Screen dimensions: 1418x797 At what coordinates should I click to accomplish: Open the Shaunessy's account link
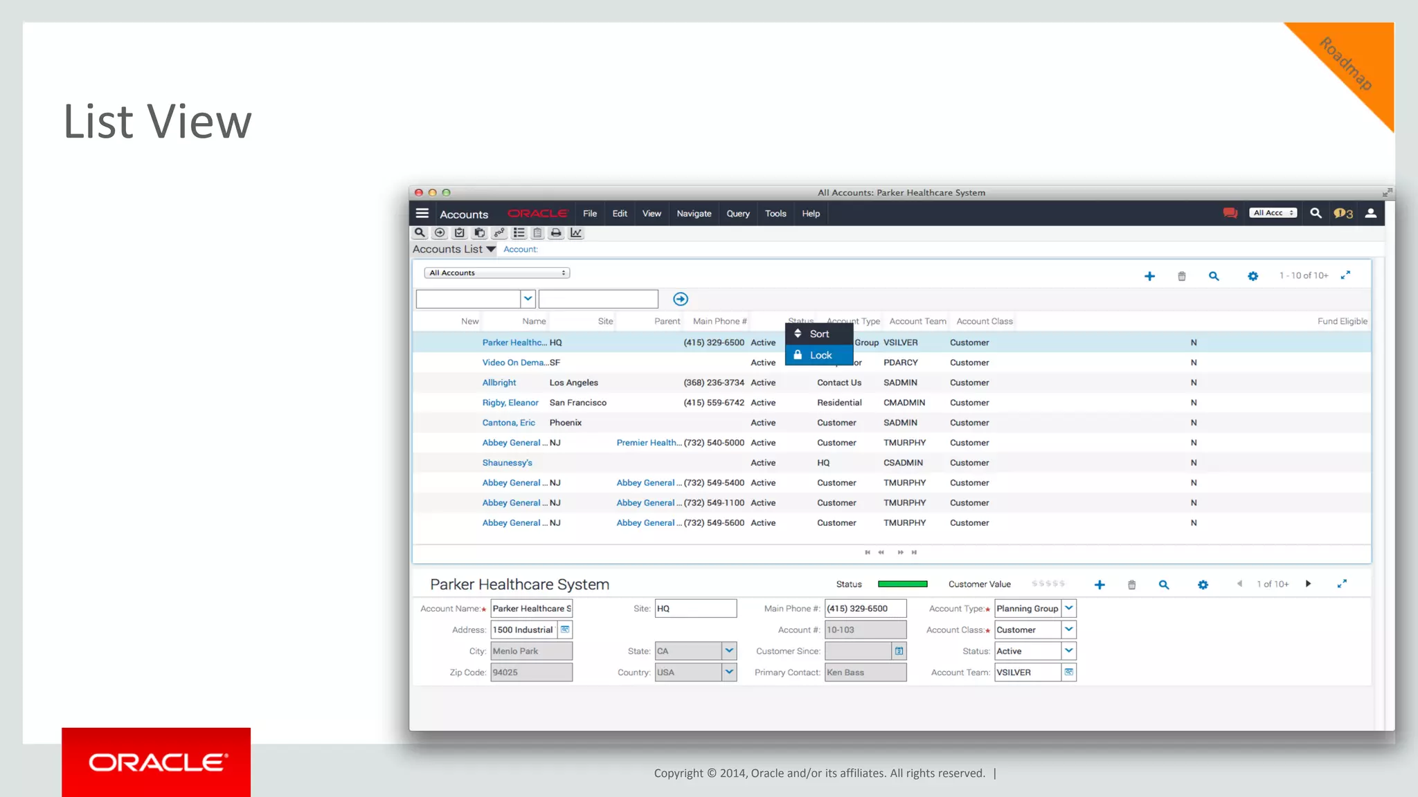tap(508, 463)
